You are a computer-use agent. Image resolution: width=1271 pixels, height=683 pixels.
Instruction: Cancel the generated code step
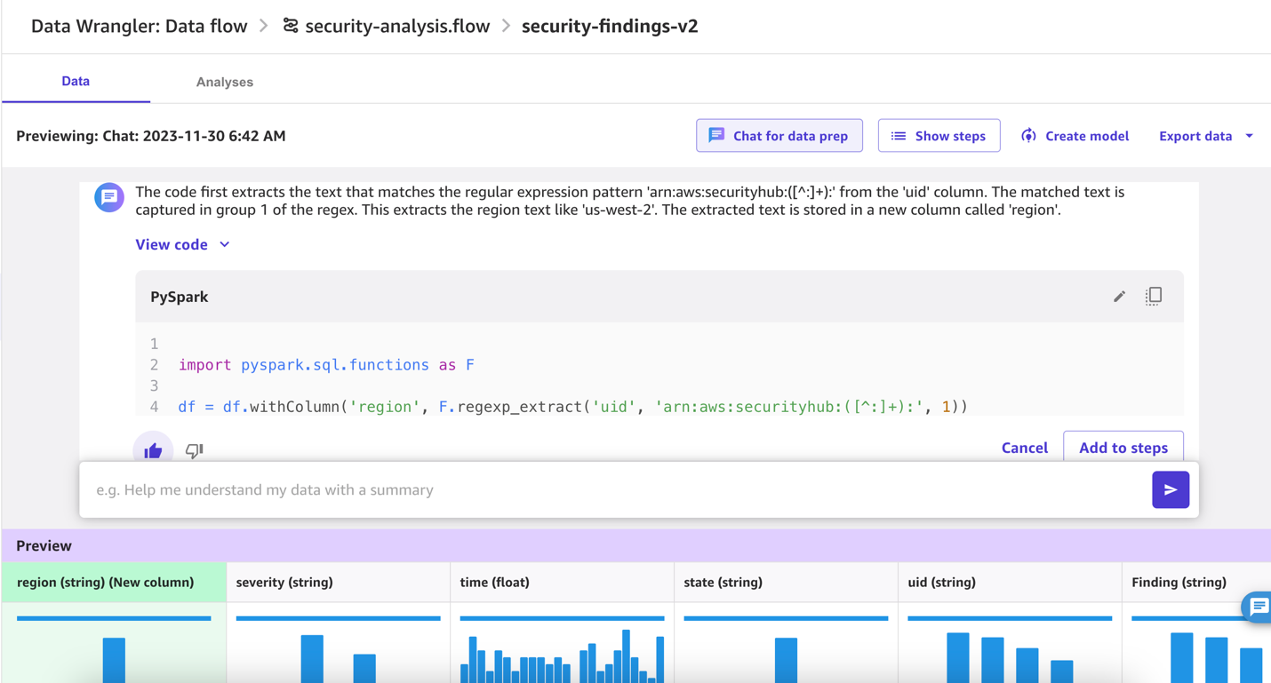[x=1024, y=448]
